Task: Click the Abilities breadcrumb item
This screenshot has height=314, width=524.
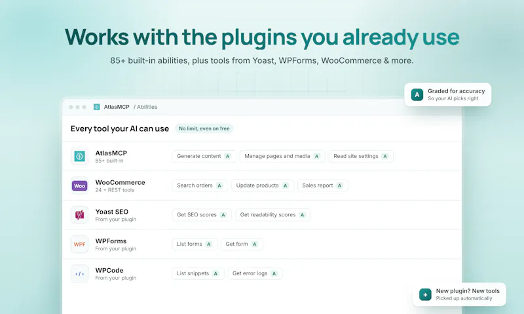Action: 147,107
